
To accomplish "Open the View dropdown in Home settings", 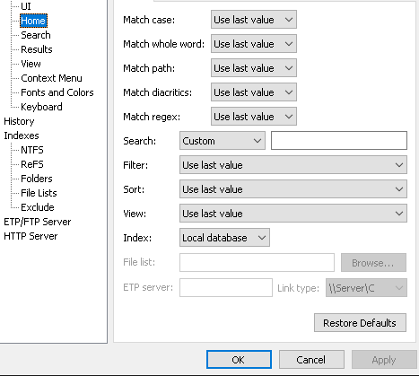I will [x=293, y=214].
